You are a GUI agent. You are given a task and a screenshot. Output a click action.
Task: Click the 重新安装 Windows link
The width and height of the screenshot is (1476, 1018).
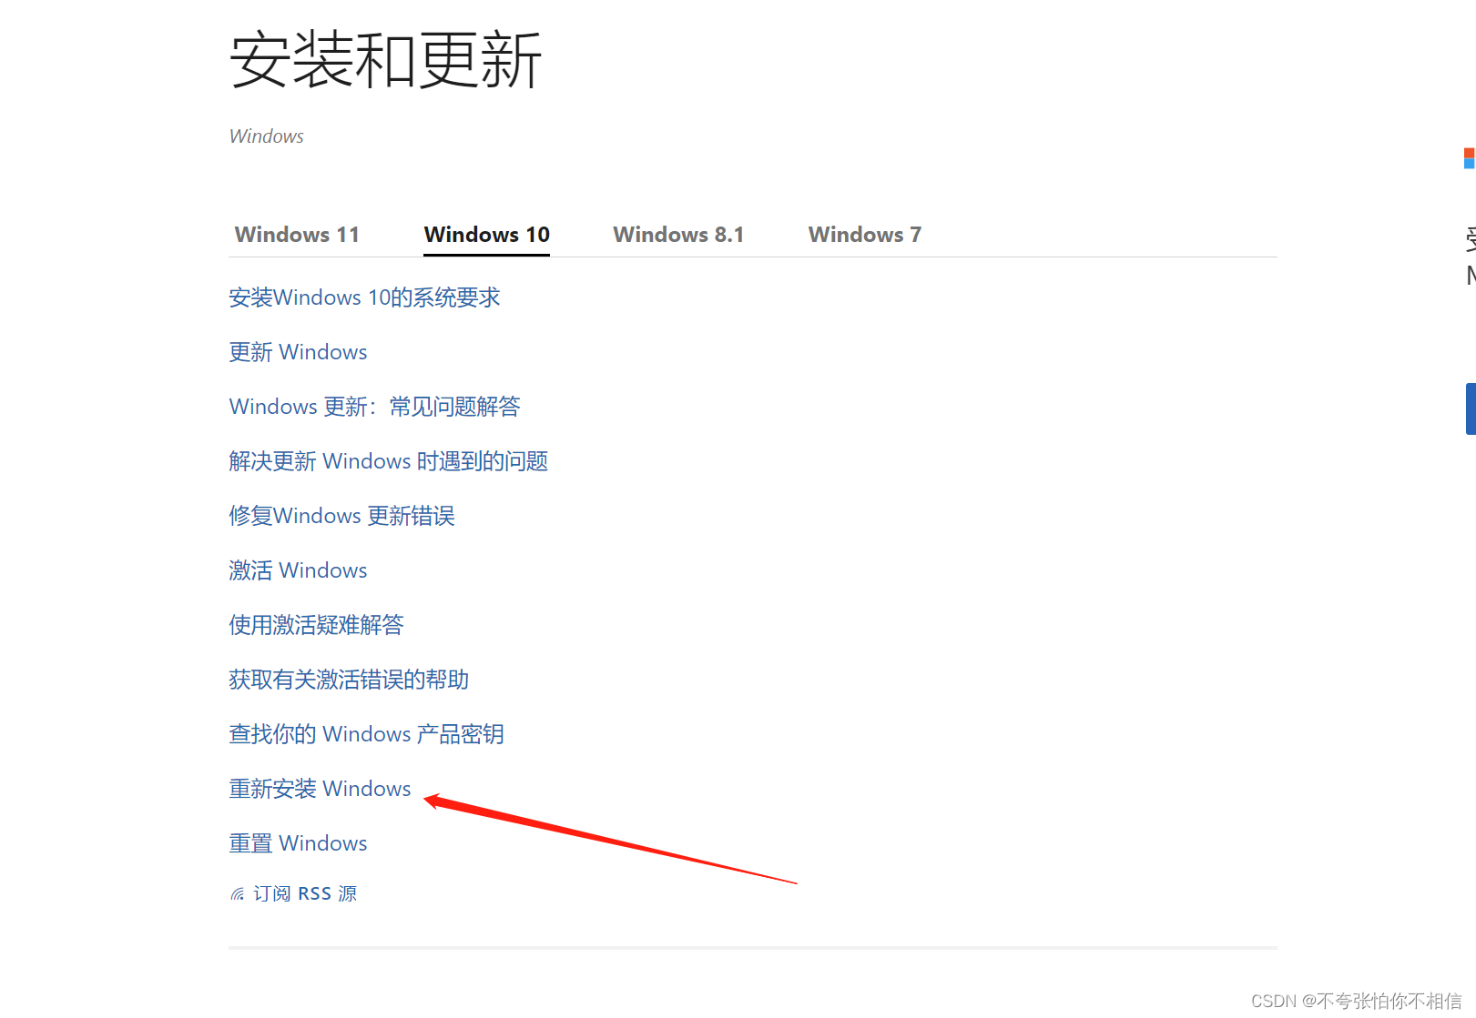(x=320, y=789)
